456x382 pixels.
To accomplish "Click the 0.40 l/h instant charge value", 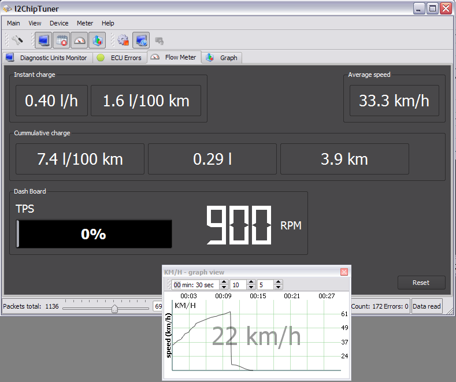I will coord(51,101).
